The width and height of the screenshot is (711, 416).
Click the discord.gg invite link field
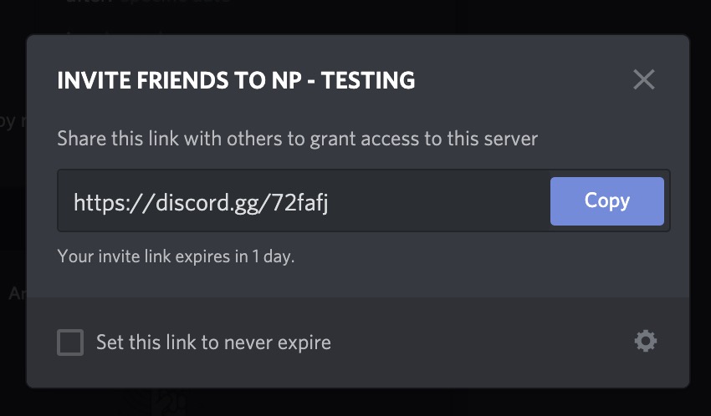(x=301, y=201)
